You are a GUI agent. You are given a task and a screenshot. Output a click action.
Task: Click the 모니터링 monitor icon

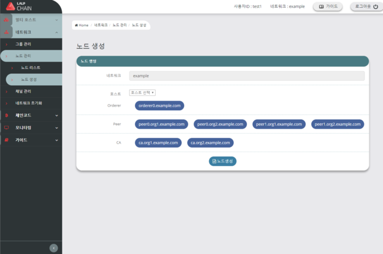click(x=7, y=128)
